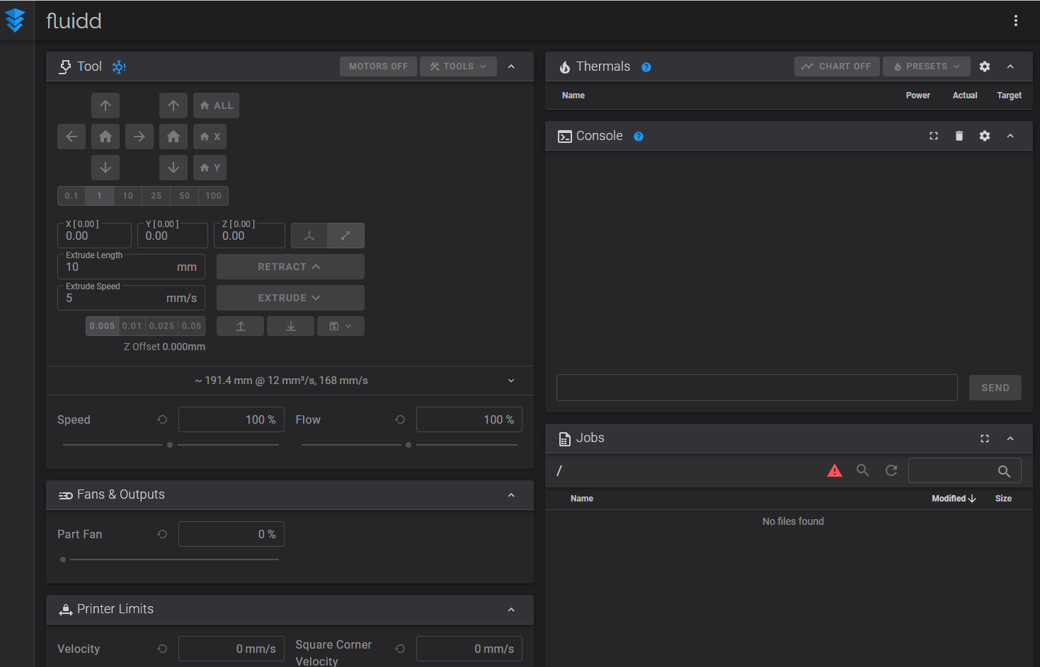Open the Console in fullscreen

click(x=933, y=136)
